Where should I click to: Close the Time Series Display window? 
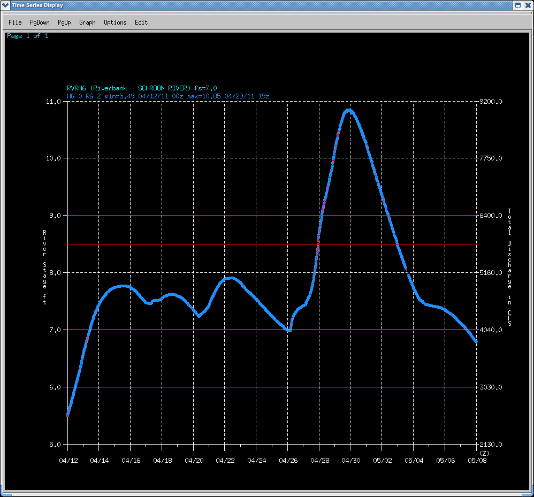(528, 5)
